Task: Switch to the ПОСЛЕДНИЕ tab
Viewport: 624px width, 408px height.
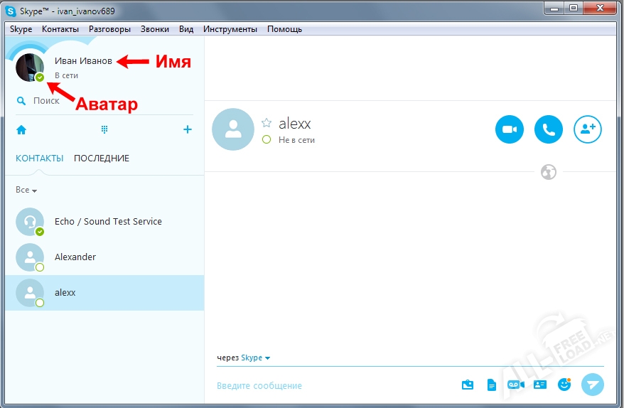Action: [102, 159]
